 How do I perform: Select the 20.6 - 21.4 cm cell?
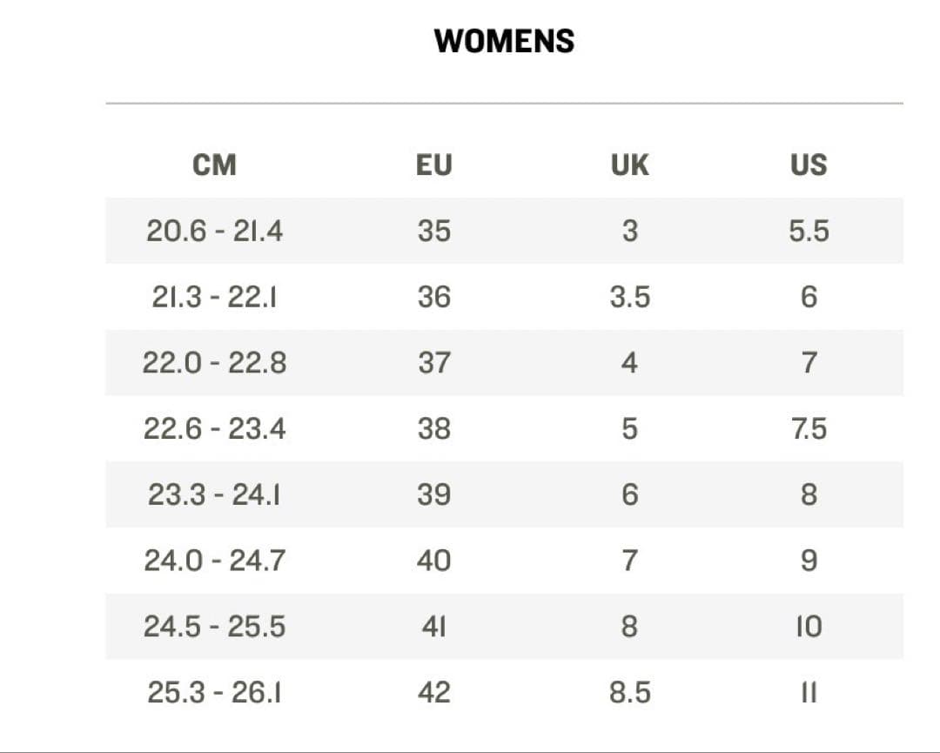click(x=214, y=231)
